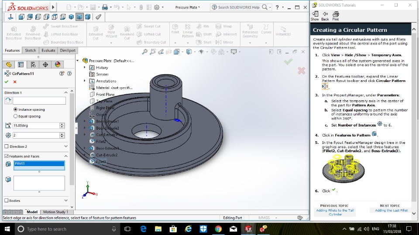Click the Windows Start button
The image size is (419, 235).
coord(7,229)
